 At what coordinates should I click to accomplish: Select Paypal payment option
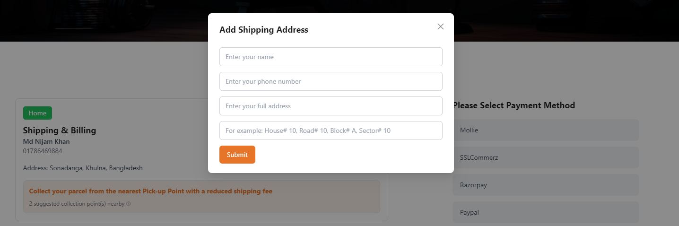[x=546, y=212]
